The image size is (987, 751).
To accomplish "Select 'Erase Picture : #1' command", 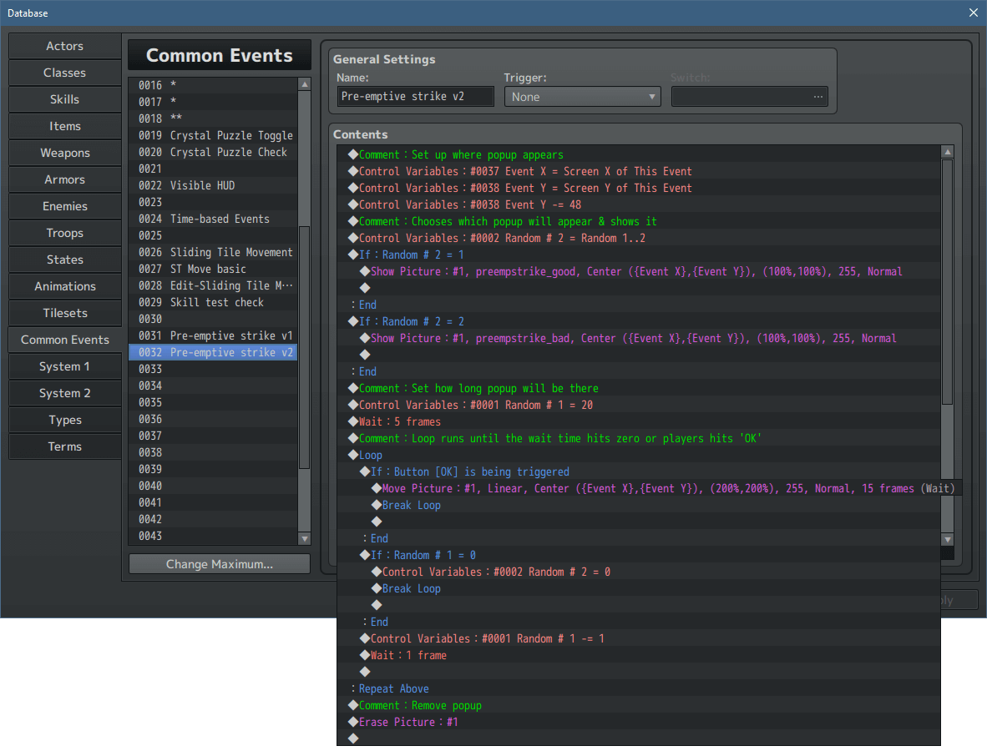I will [x=639, y=722].
